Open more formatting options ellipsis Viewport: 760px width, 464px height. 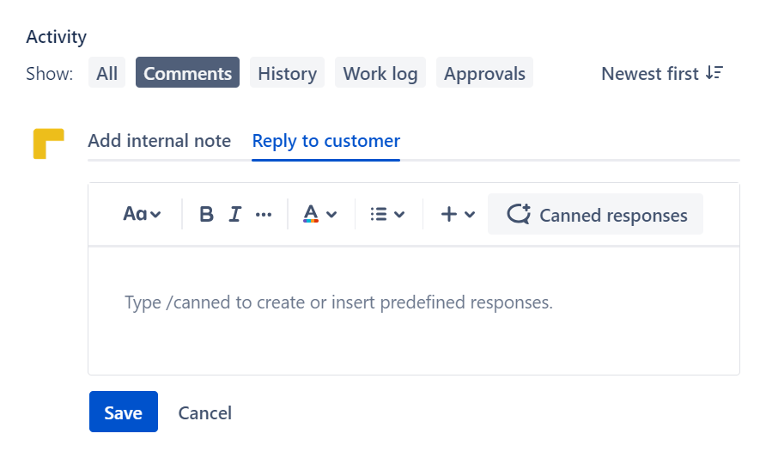pos(264,215)
